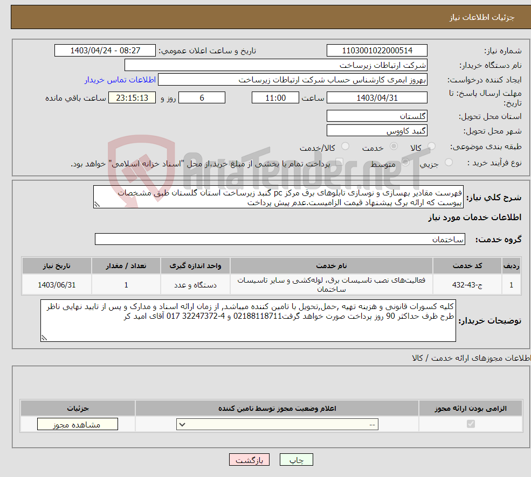Viewport: 531px width, 477px height.
Task: Click the واحد اندازه گیری column header
Action: tap(195, 266)
